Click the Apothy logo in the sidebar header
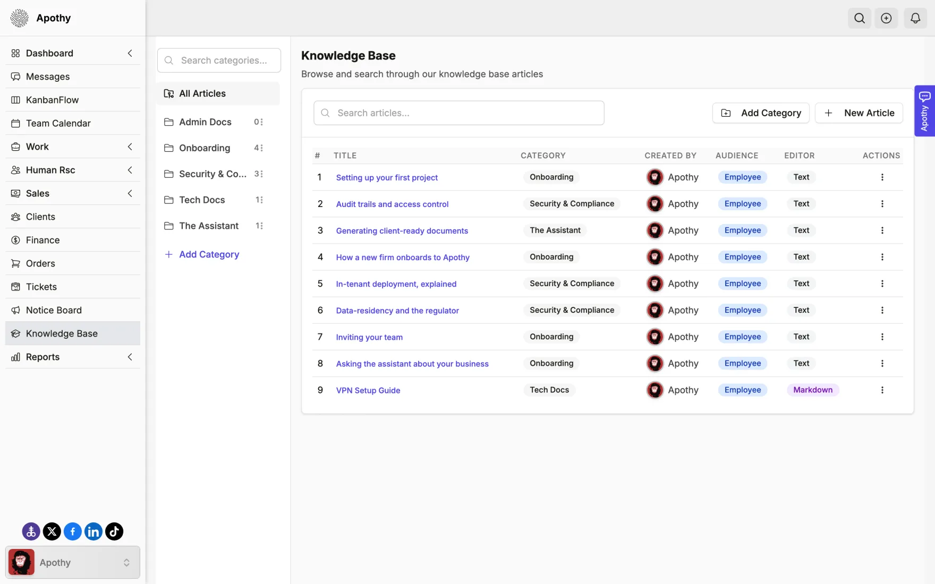 click(20, 18)
